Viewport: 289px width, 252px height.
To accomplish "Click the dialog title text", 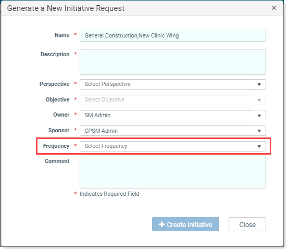I will coord(66,8).
